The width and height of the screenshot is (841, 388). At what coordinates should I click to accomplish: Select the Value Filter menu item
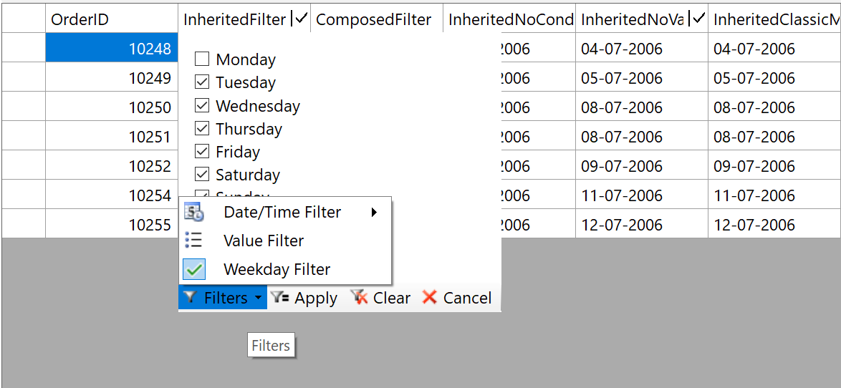[264, 241]
